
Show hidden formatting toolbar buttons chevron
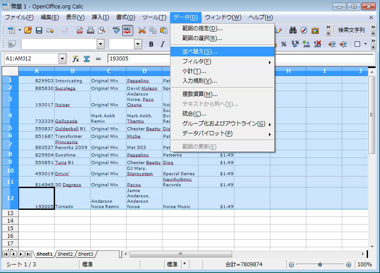[373, 41]
